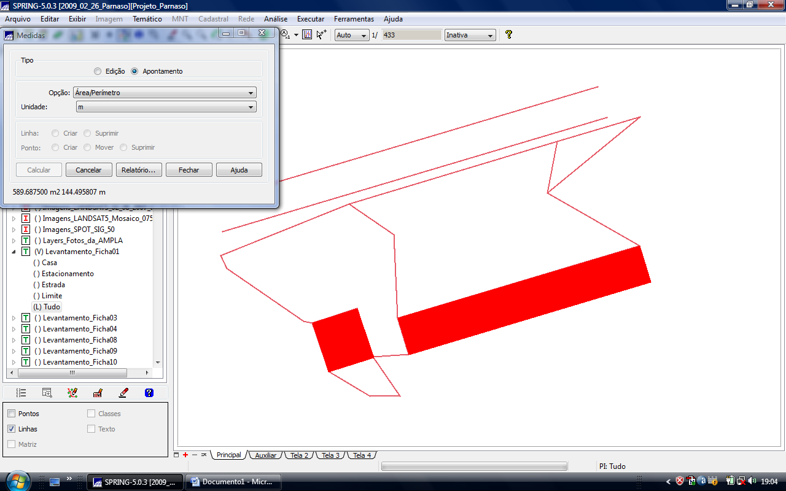Open the Unidade dropdown showing m
Screen dimensions: 786x491
click(166, 107)
